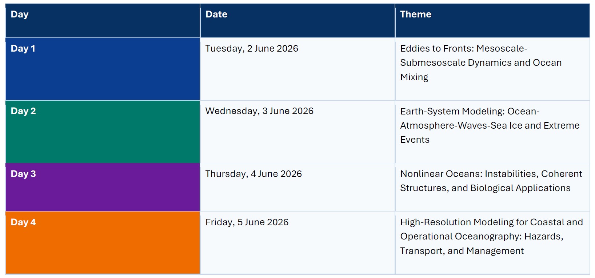595x278 pixels.
Task: Click the word Events in Day 2 theme
Action: click(415, 140)
